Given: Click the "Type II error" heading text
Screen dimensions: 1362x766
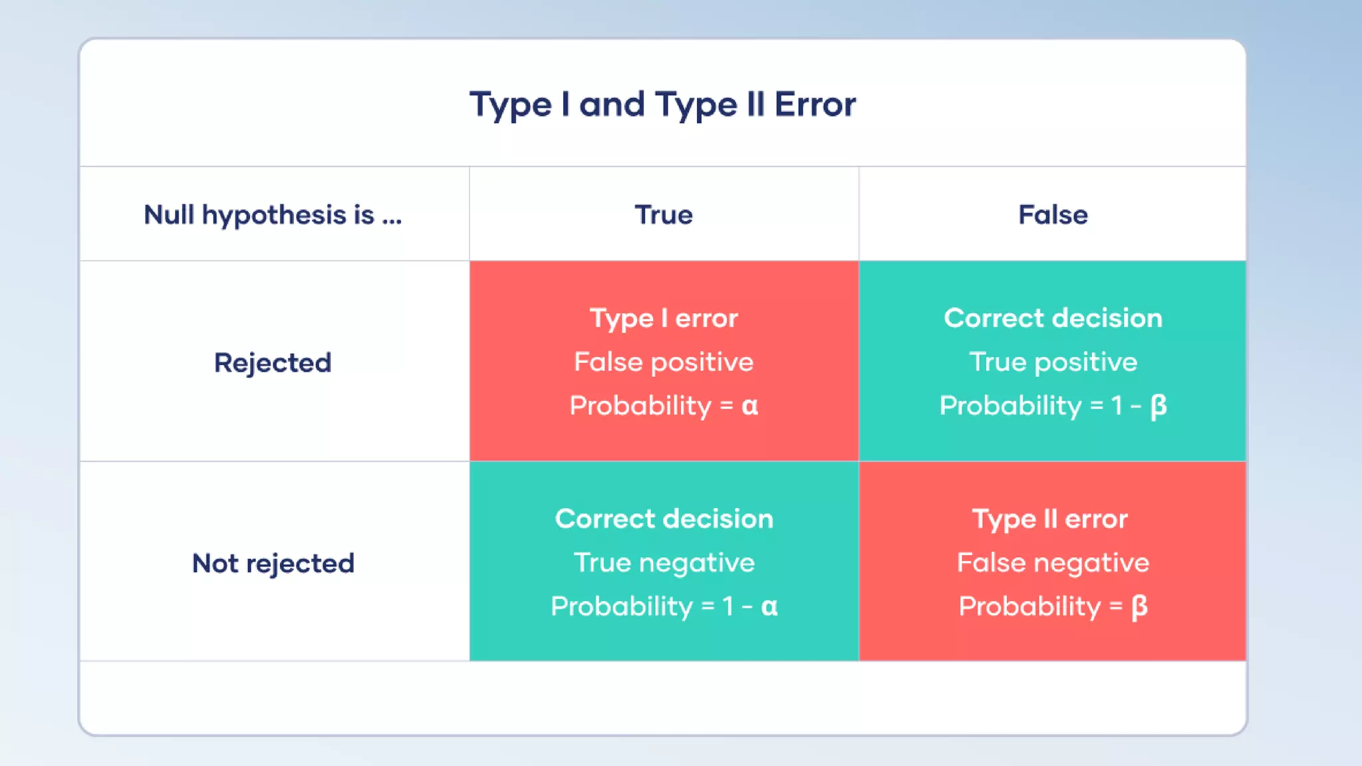Looking at the screenshot, I should [1049, 519].
